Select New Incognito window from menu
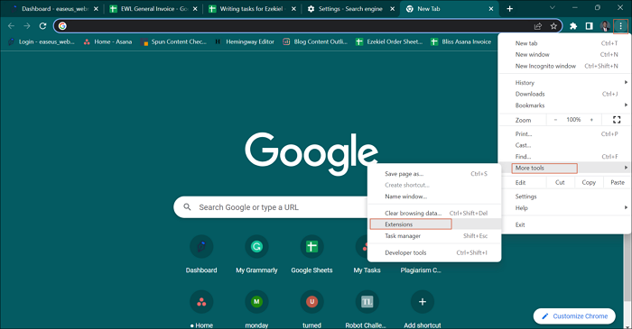The height and width of the screenshot is (329, 632). (x=564, y=66)
